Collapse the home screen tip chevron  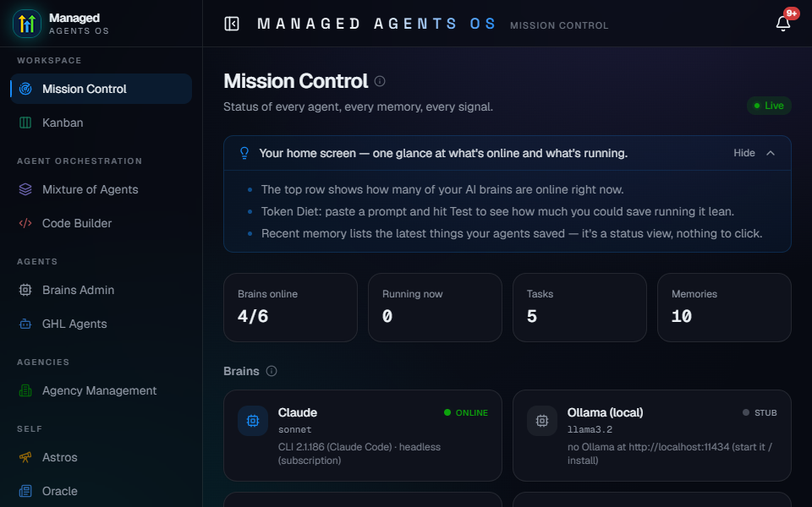771,153
